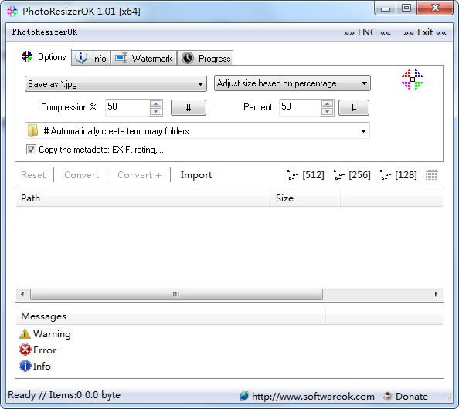Image resolution: width=459 pixels, height=409 pixels.
Task: Expand Adjust size based on percentage dropdown
Action: tap(292, 83)
